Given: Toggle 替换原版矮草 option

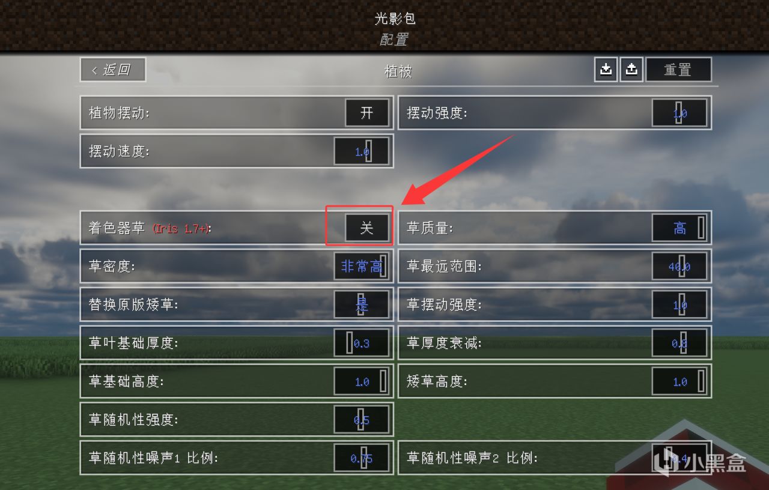Looking at the screenshot, I should click(362, 304).
